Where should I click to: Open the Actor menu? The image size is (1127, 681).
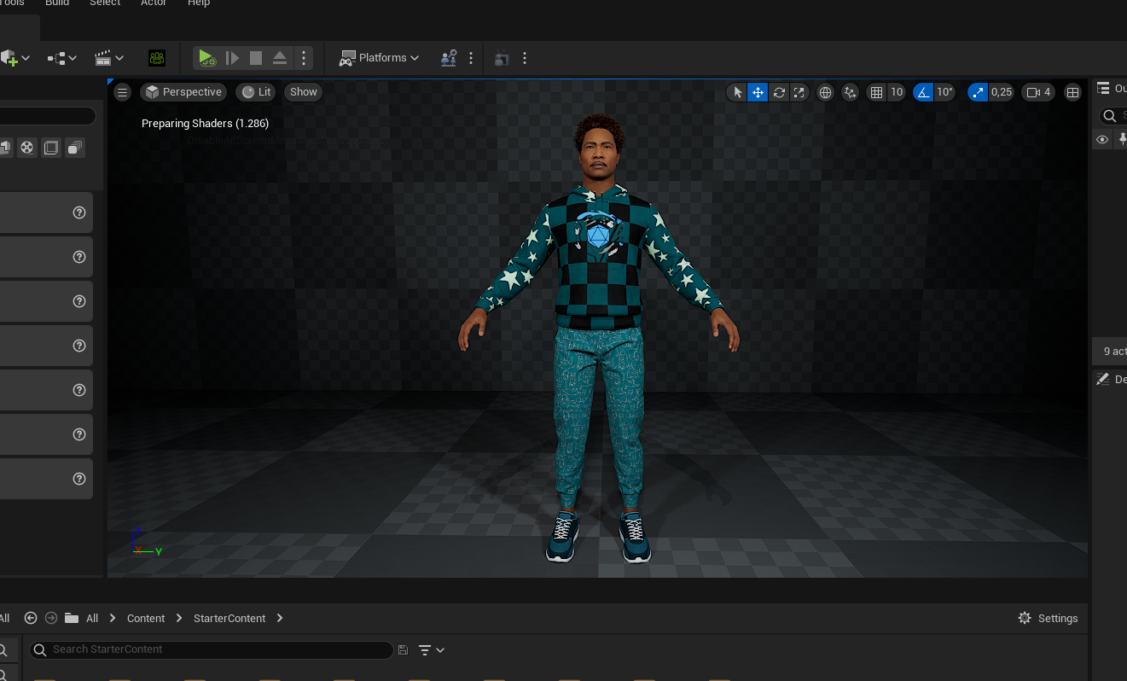154,3
